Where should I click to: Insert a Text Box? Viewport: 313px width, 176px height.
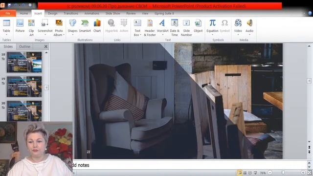(x=137, y=27)
